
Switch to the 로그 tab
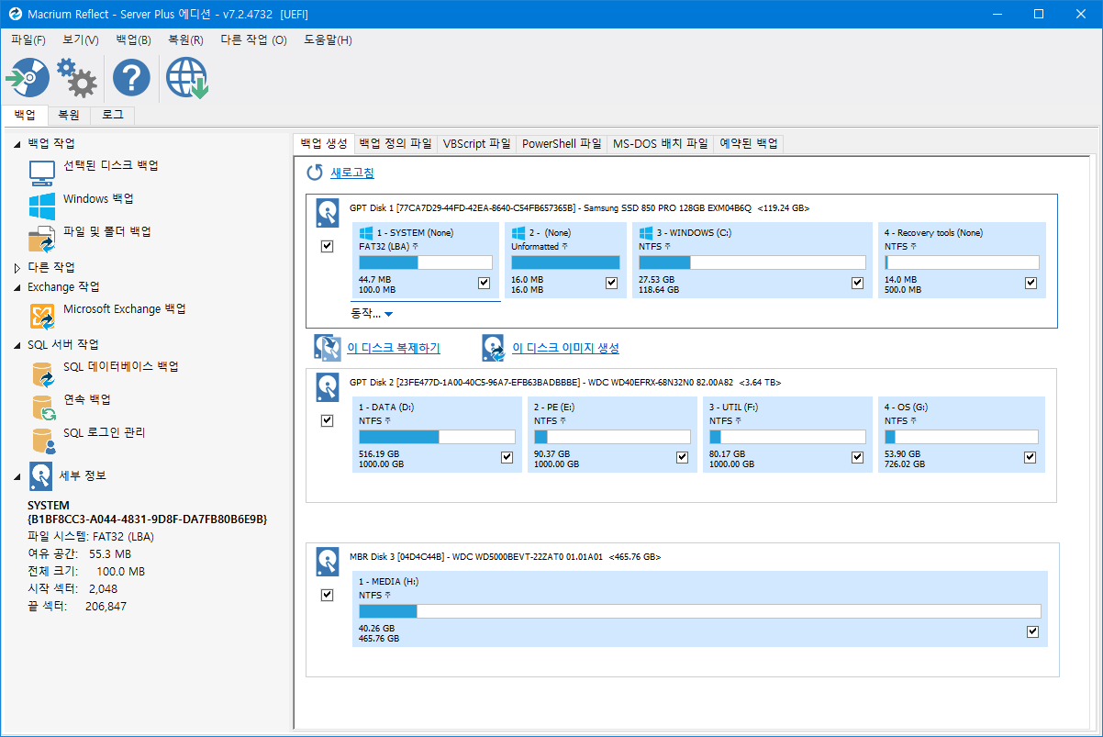click(x=113, y=116)
